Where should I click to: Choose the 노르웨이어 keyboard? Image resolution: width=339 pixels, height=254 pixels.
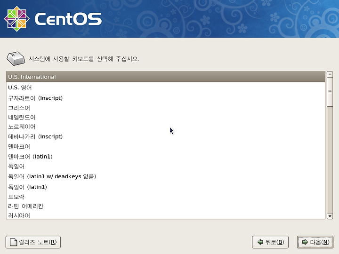pyautogui.click(x=166, y=127)
